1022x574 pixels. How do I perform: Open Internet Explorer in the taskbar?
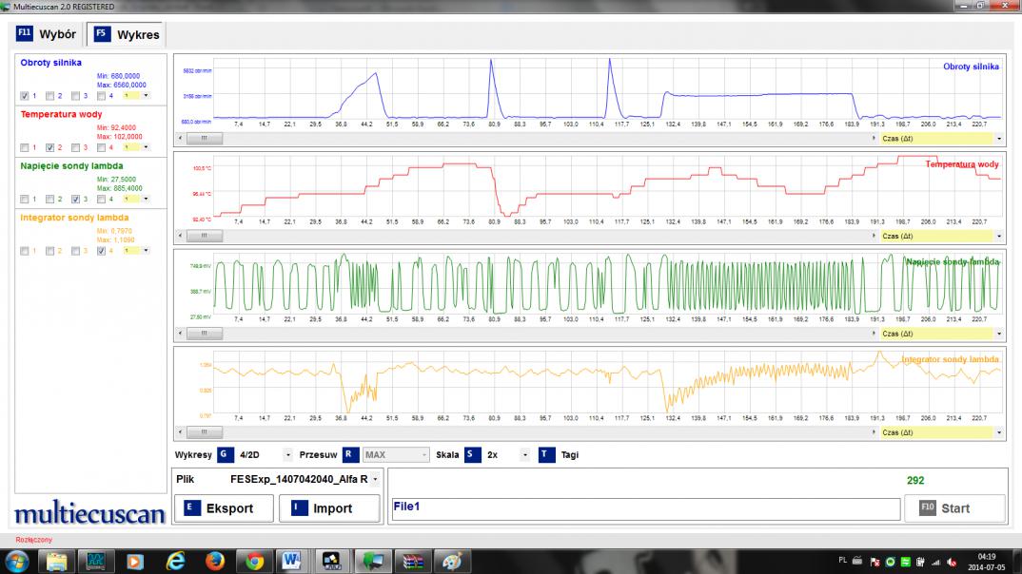pos(175,561)
